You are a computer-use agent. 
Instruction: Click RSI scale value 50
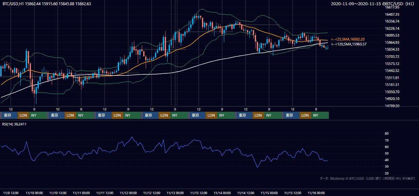[x=387, y=153]
